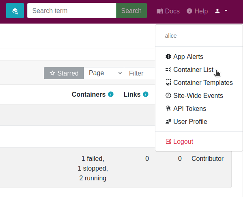
Task: Open Container List menu entry
Action: [199, 69]
